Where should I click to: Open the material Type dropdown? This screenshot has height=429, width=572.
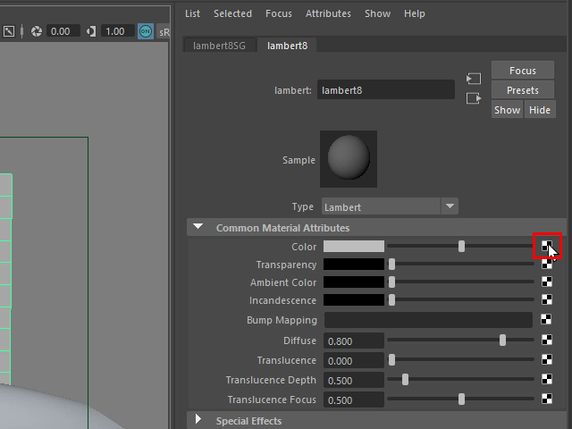pyautogui.click(x=390, y=206)
